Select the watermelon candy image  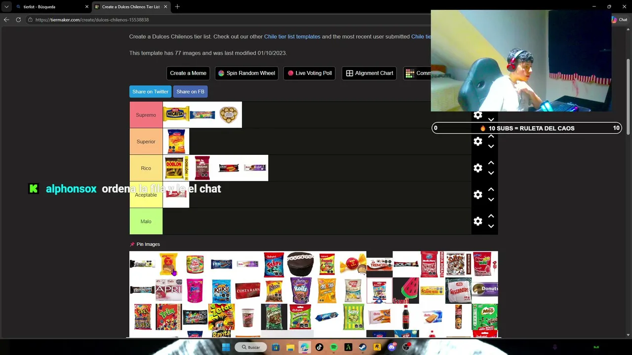pyautogui.click(x=406, y=290)
